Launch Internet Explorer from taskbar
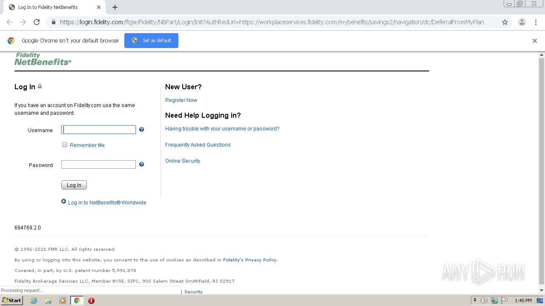 coord(34,300)
